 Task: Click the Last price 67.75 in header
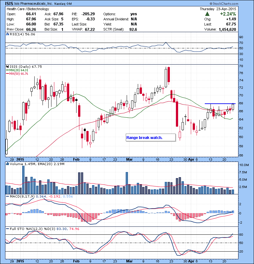pyautogui.click(x=231, y=24)
